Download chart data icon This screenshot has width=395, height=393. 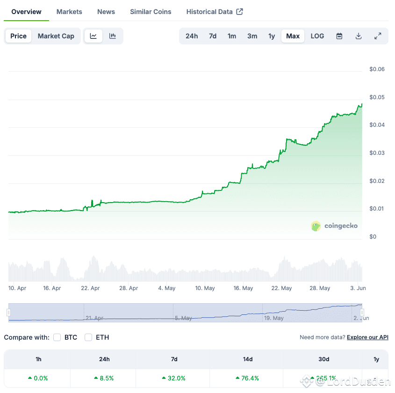tap(359, 36)
